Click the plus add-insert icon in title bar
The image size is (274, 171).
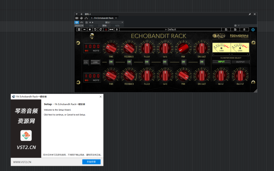coord(82,14)
